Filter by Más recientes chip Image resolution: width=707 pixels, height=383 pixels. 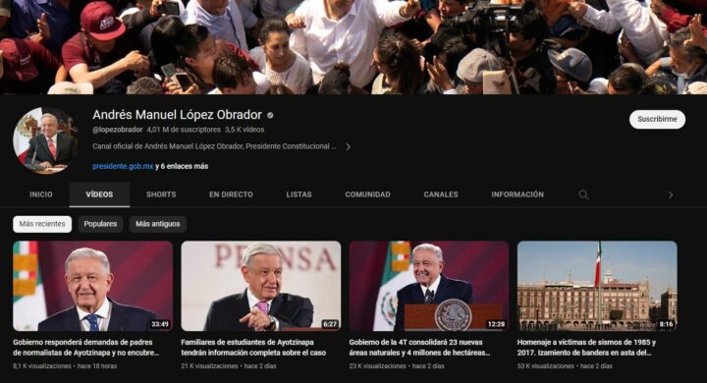tap(42, 224)
